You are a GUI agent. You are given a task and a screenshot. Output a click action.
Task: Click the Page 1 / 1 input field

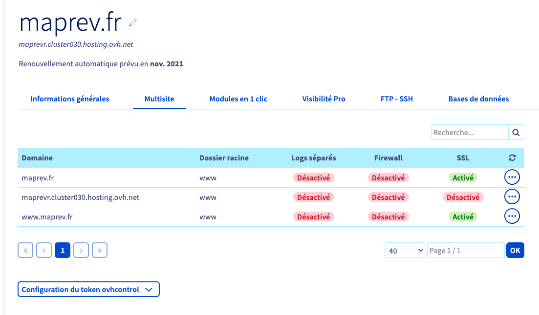(465, 251)
